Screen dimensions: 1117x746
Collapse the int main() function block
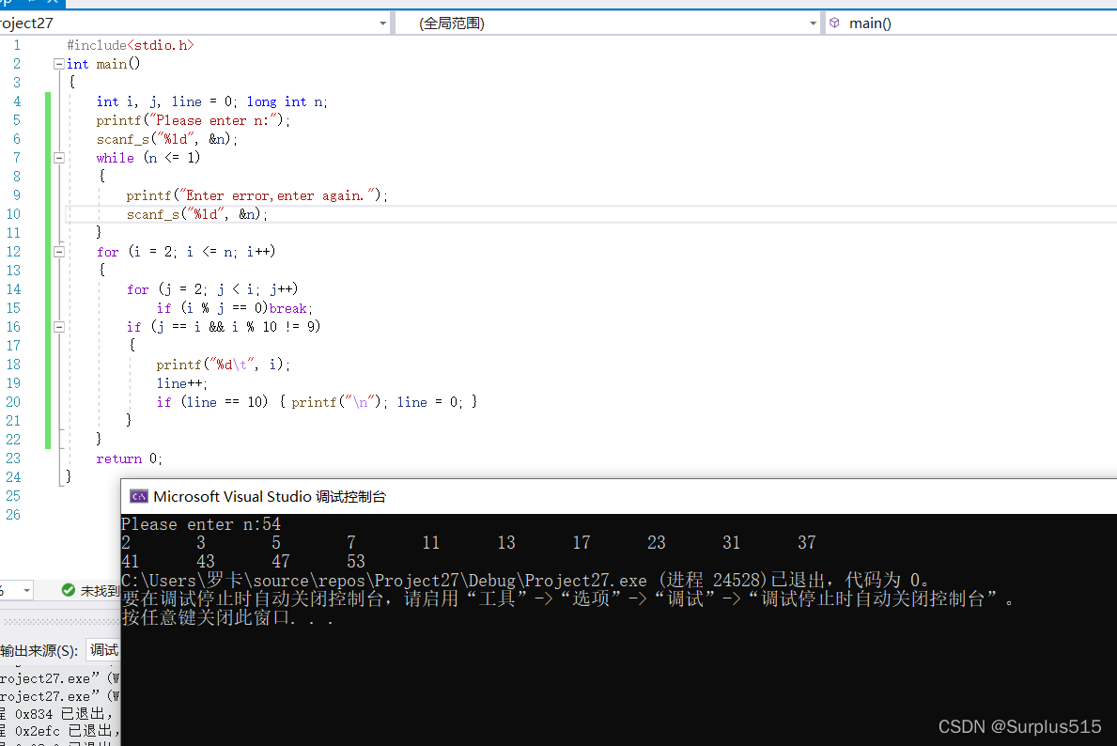59,63
